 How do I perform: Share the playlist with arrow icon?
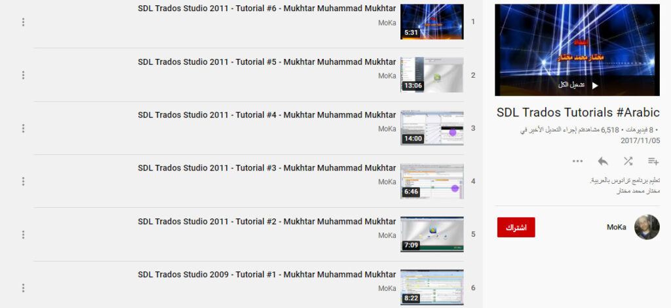coord(603,161)
